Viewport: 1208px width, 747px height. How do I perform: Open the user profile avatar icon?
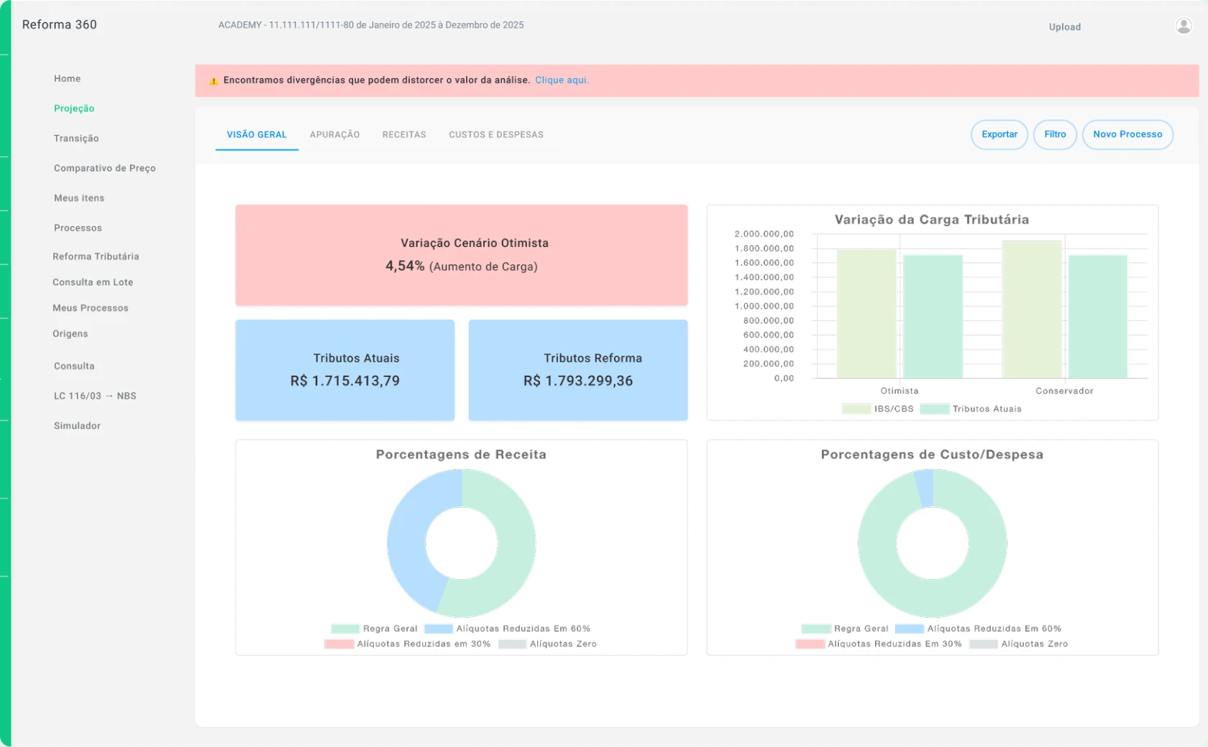tap(1184, 26)
